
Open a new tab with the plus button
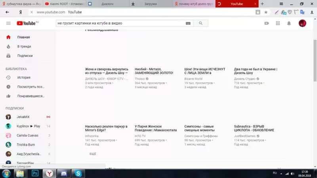pos(262,4)
